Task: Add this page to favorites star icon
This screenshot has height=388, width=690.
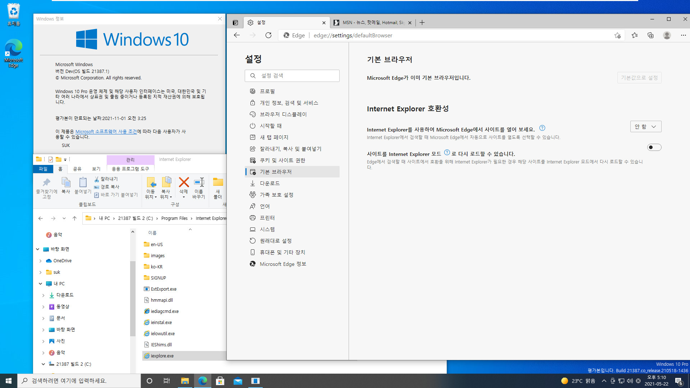Action: click(617, 35)
